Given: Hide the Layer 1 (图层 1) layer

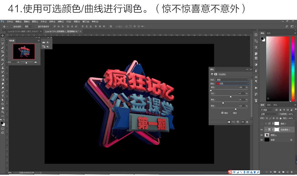Looking at the screenshot, I should (x=262, y=135).
